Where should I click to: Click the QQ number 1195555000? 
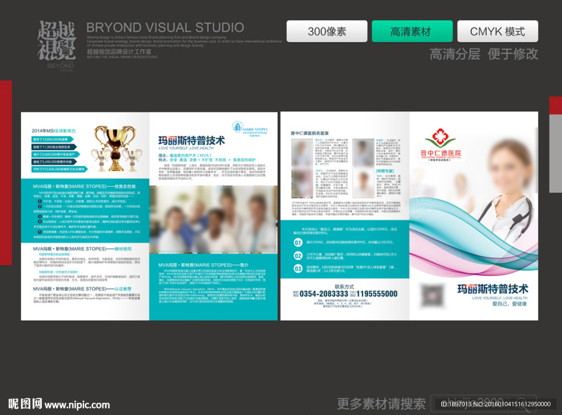376,294
